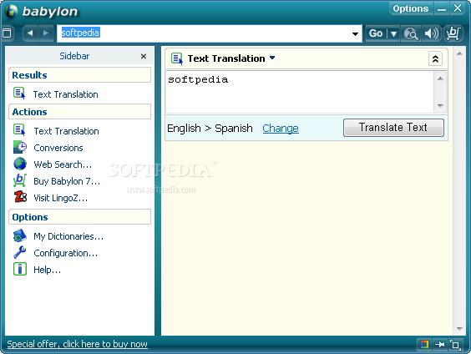Open Buy Babylon 7... label
The width and height of the screenshot is (471, 354).
click(x=67, y=181)
